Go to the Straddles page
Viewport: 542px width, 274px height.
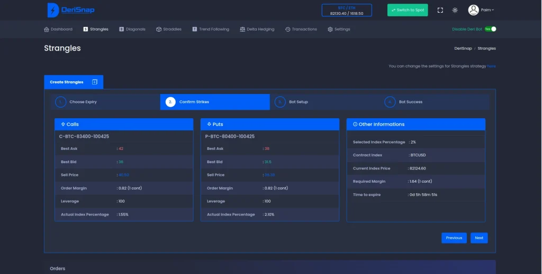click(x=169, y=29)
